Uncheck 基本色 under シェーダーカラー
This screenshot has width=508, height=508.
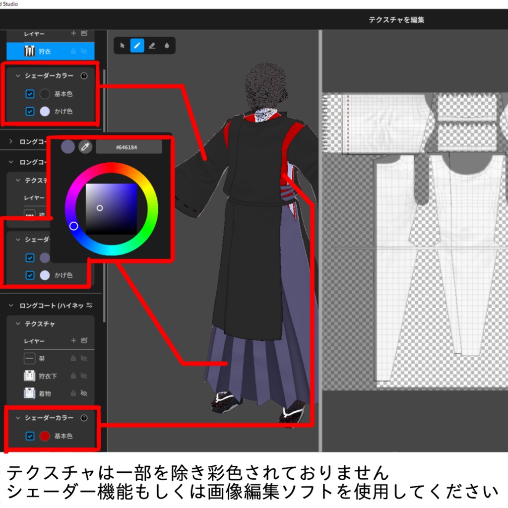coord(30,94)
